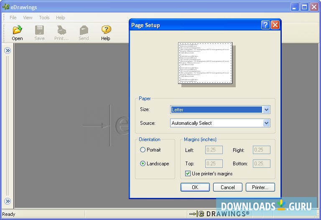Close the eDrawings main window
Screen dimensions: 321x220
point(314,7)
